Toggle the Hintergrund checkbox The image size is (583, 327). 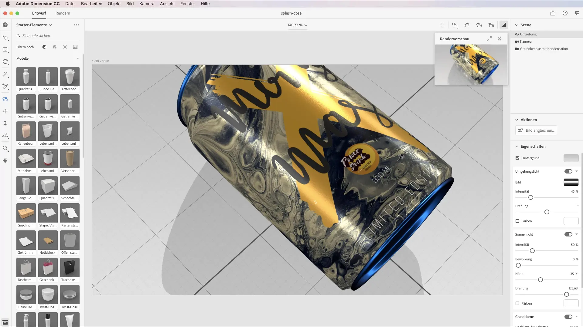pyautogui.click(x=517, y=158)
